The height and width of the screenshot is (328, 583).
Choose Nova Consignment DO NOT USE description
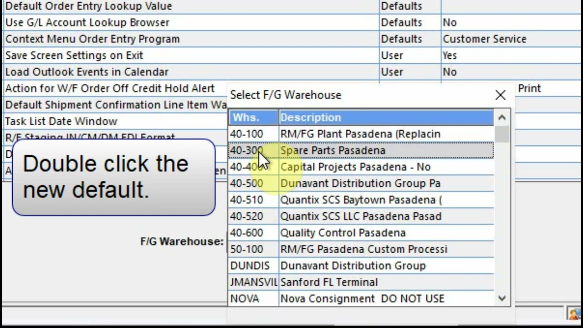coord(362,298)
